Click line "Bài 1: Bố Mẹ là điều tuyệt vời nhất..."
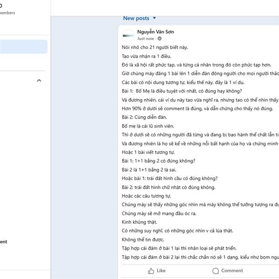The height and width of the screenshot is (279, 279). tap(182, 91)
